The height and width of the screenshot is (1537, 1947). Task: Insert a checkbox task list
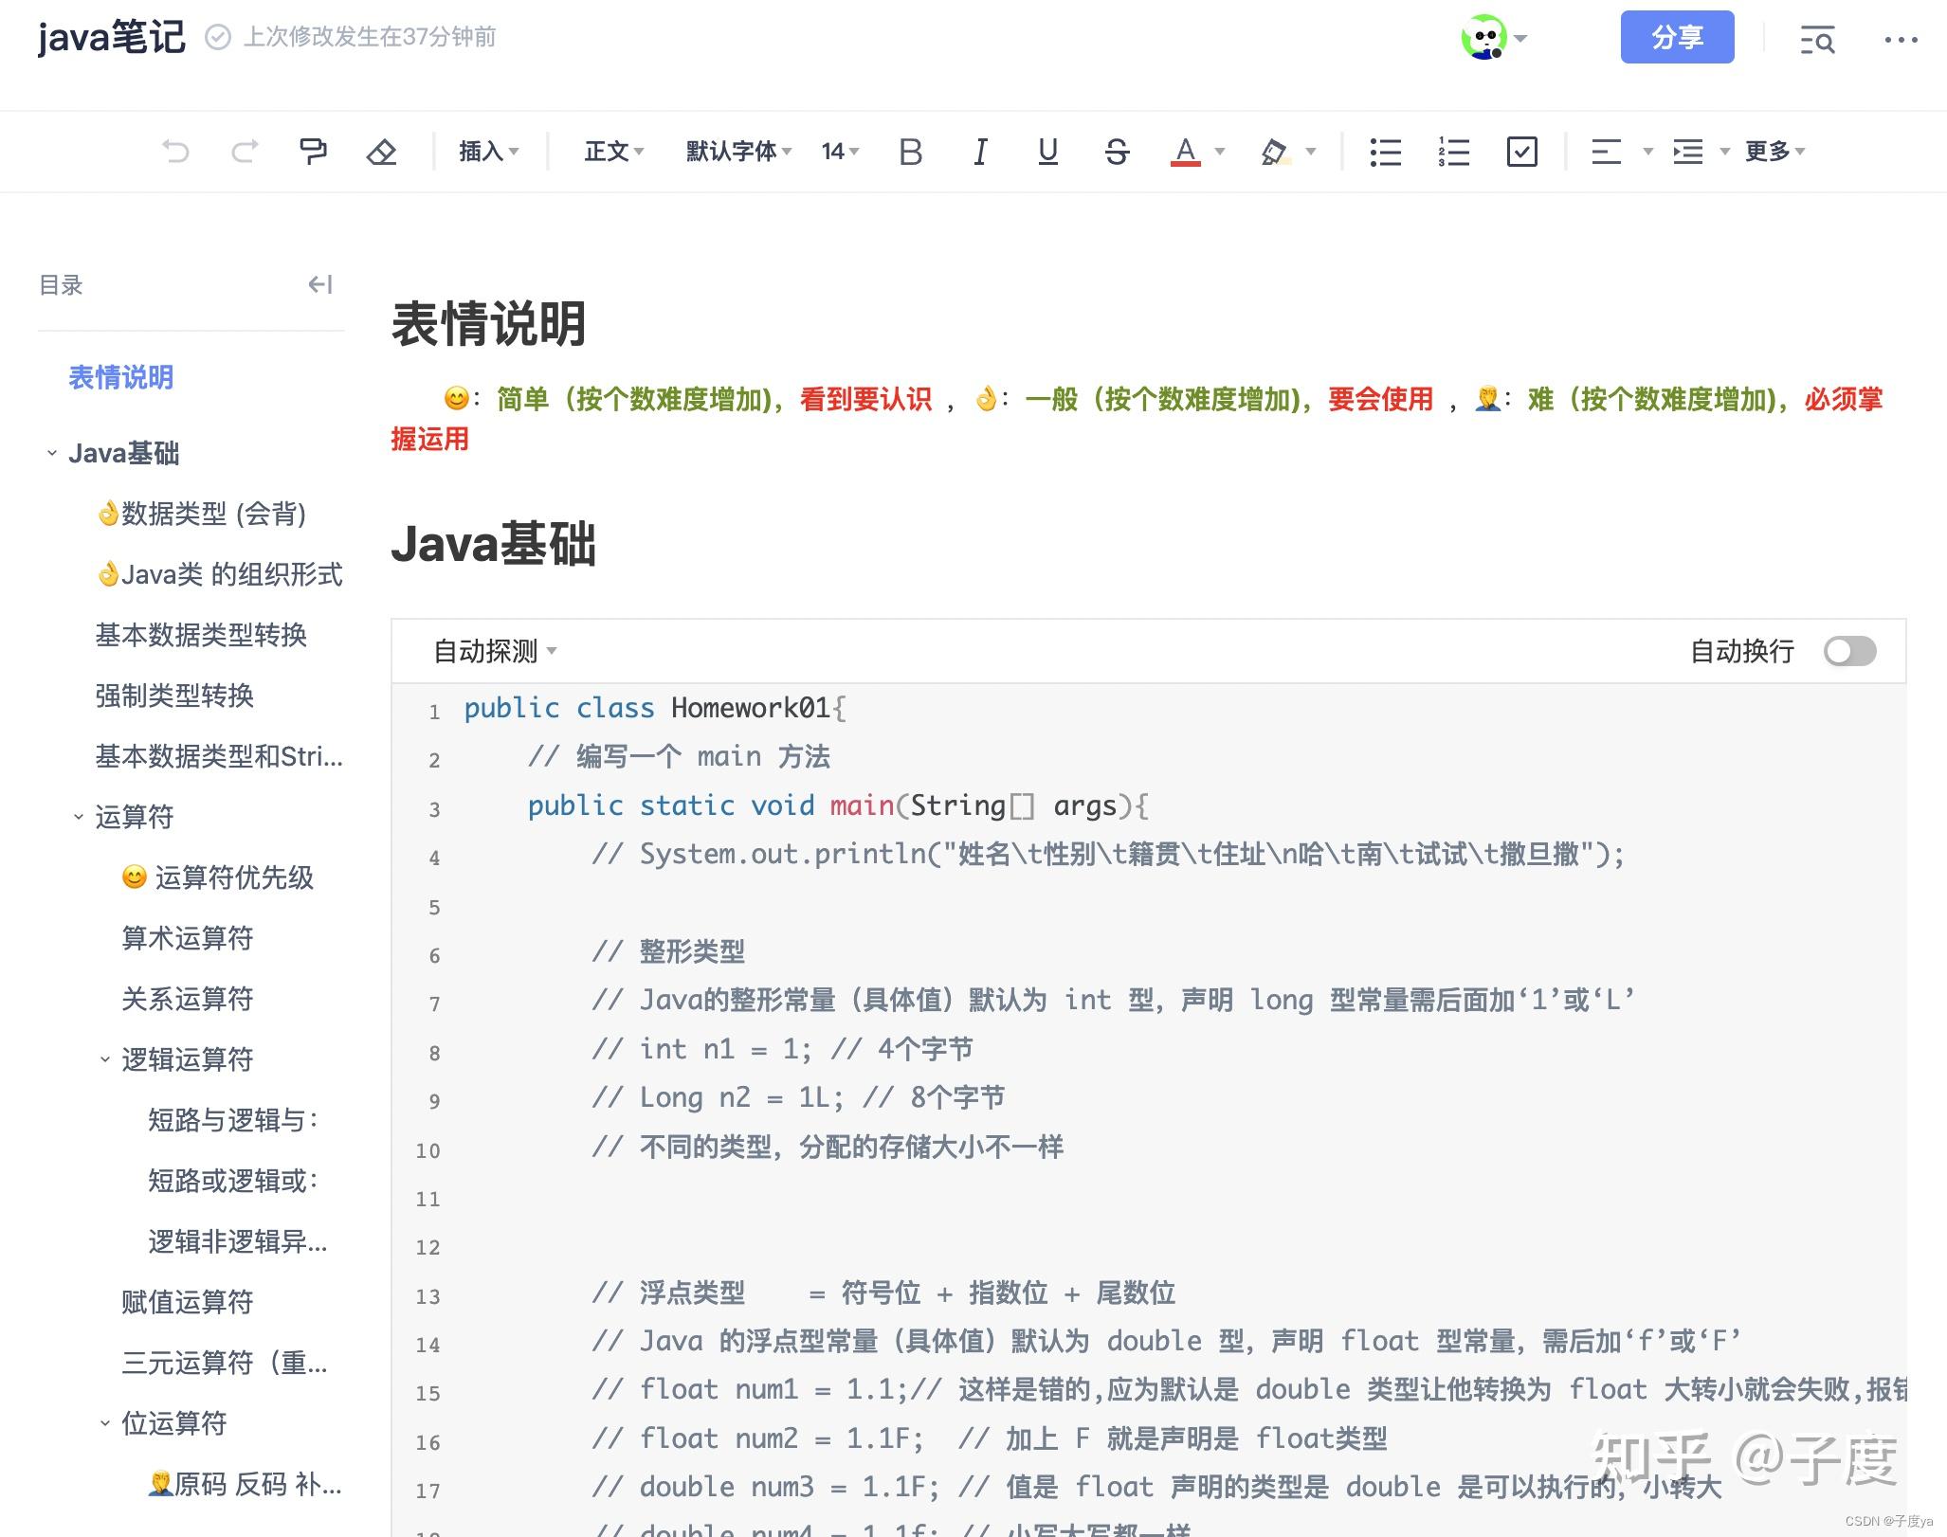pyautogui.click(x=1521, y=152)
